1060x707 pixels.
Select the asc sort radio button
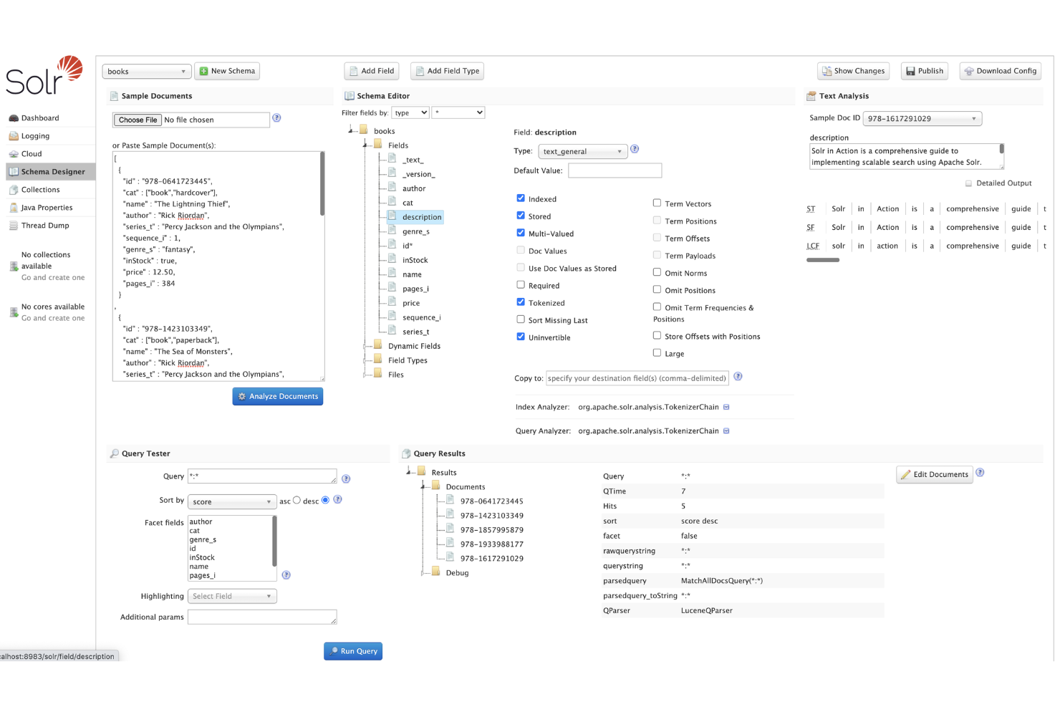point(297,500)
